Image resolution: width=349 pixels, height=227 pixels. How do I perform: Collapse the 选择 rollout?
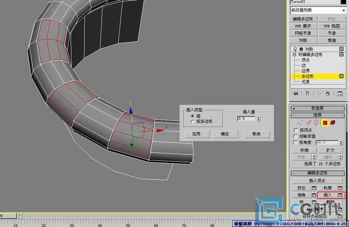click(318, 115)
